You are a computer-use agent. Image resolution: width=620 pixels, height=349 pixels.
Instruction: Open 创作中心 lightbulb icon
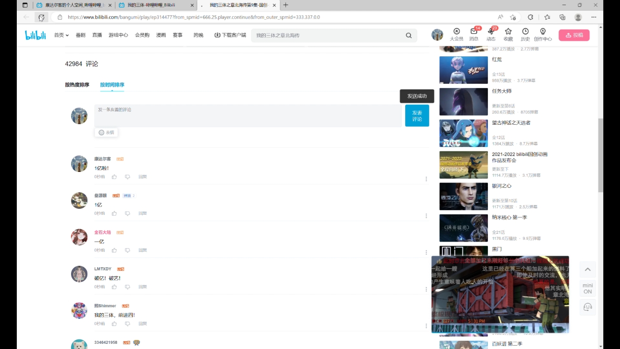[x=542, y=35]
